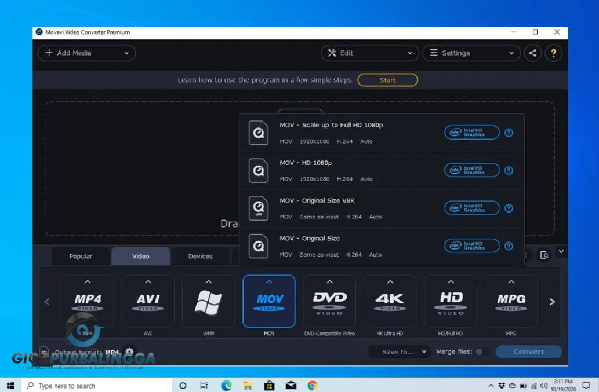Click help icon for Original Size VBR preset
599x392 pixels.
(x=509, y=208)
